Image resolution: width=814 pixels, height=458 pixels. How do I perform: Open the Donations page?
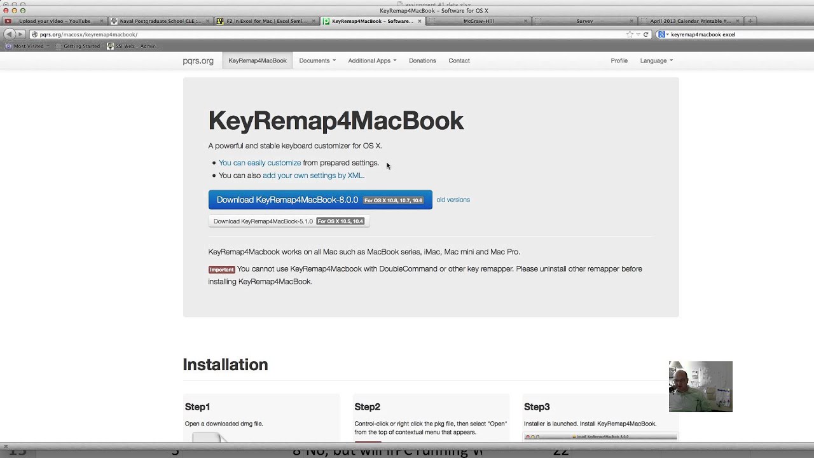(422, 60)
